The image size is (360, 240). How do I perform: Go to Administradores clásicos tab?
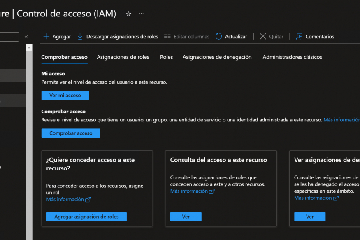pyautogui.click(x=292, y=57)
